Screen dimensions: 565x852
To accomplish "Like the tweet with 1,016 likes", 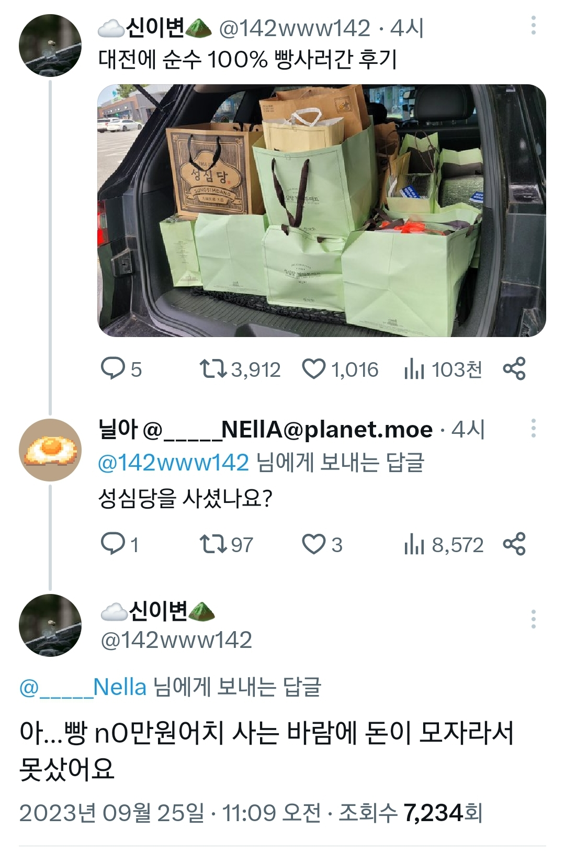I will tap(314, 368).
